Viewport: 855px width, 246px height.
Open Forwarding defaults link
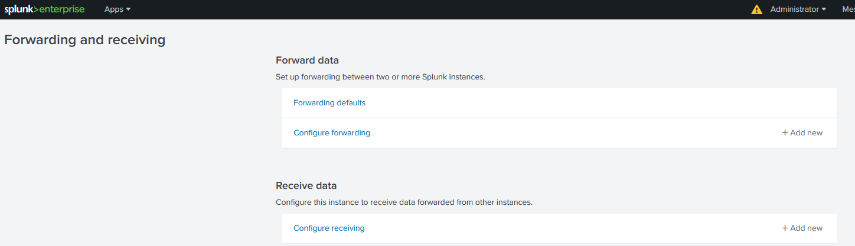[329, 103]
